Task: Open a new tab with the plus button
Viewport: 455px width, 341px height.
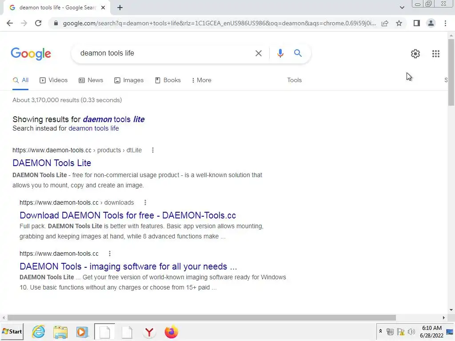Action: (x=120, y=8)
